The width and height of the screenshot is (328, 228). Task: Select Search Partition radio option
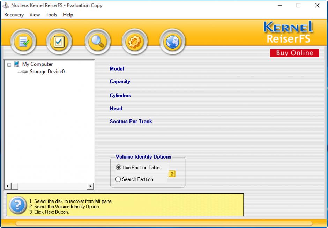[118, 179]
